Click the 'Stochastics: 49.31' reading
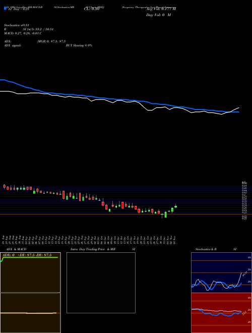The image size is (252, 333). (18, 25)
